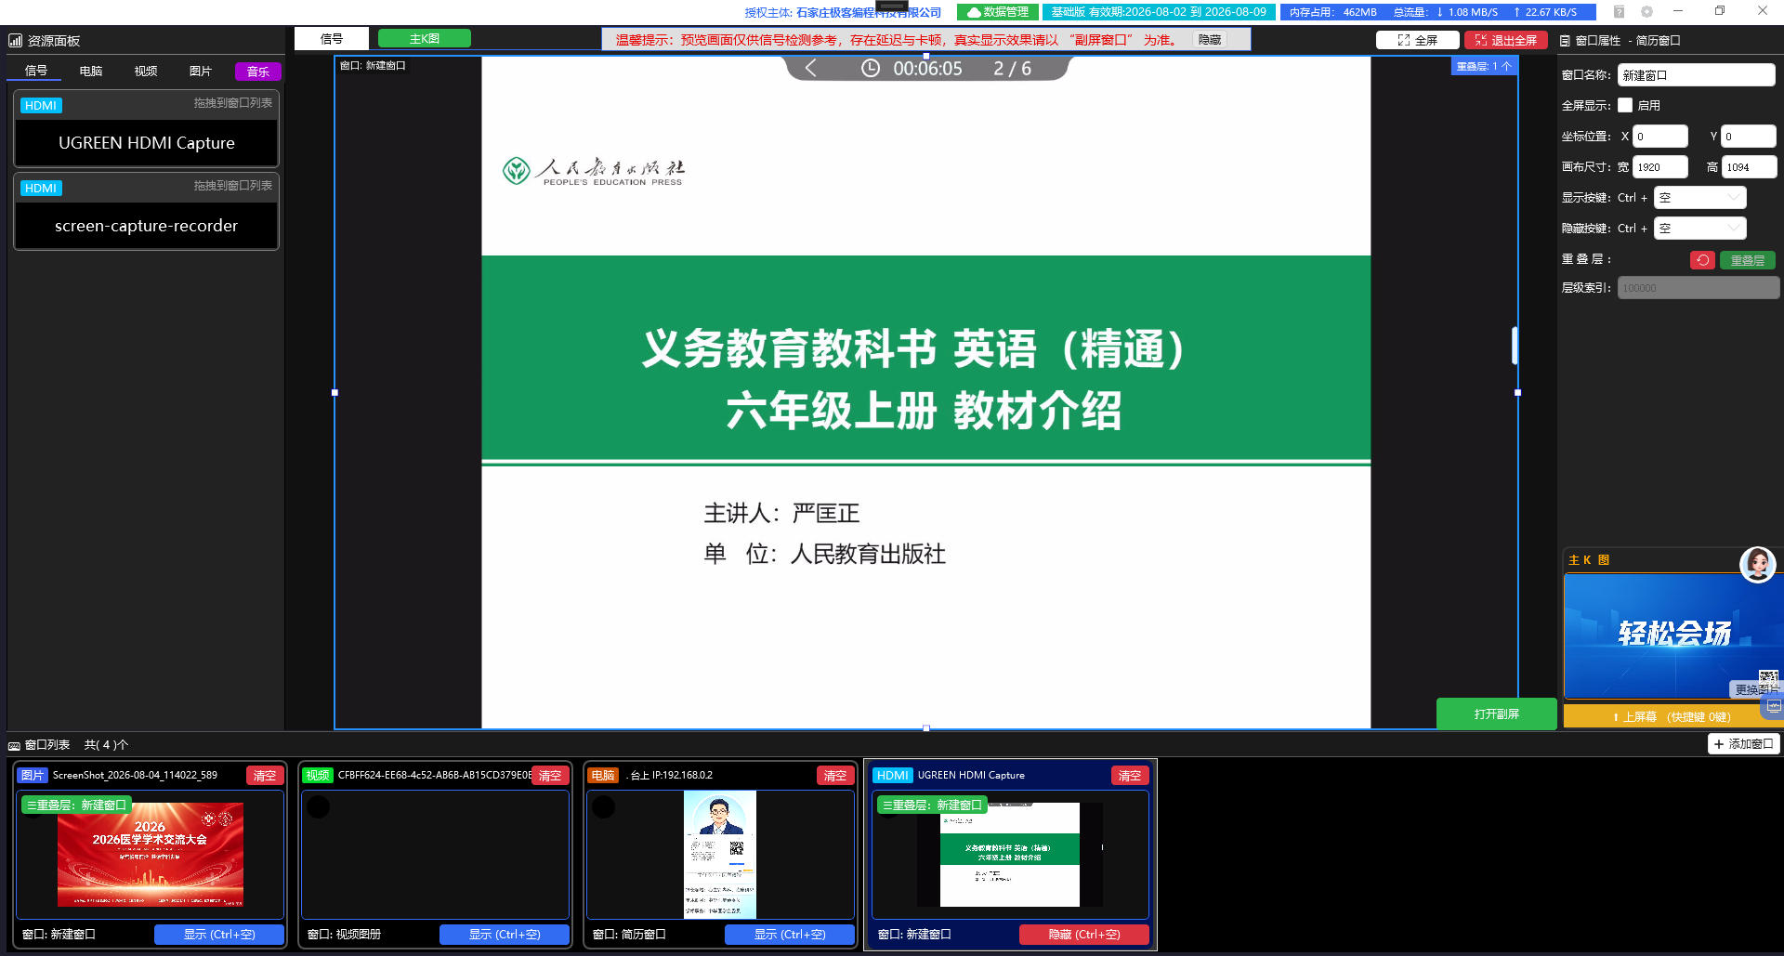Image resolution: width=1784 pixels, height=956 pixels.
Task: Click the 授权主体 company name text
Action: 869,13
